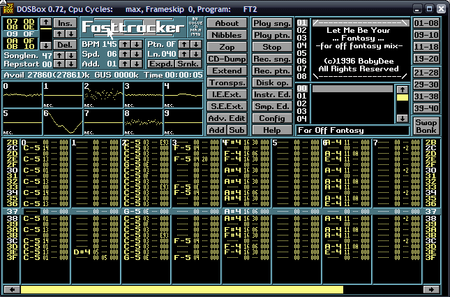450x297 pixels.
Task: Decrease pattern length Ln. with down arrow
Action: coord(196,54)
